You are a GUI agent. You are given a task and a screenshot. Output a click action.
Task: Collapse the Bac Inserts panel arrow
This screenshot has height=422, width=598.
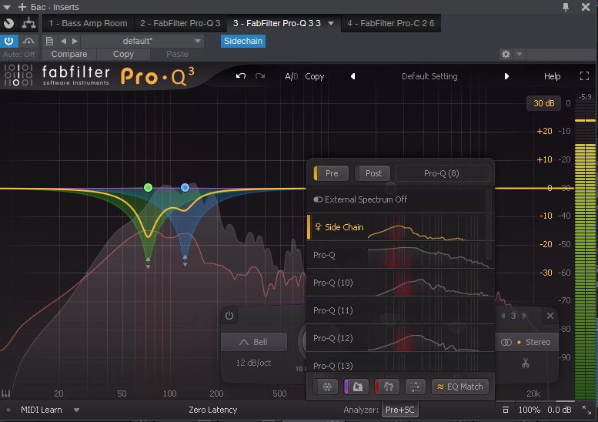[7, 7]
